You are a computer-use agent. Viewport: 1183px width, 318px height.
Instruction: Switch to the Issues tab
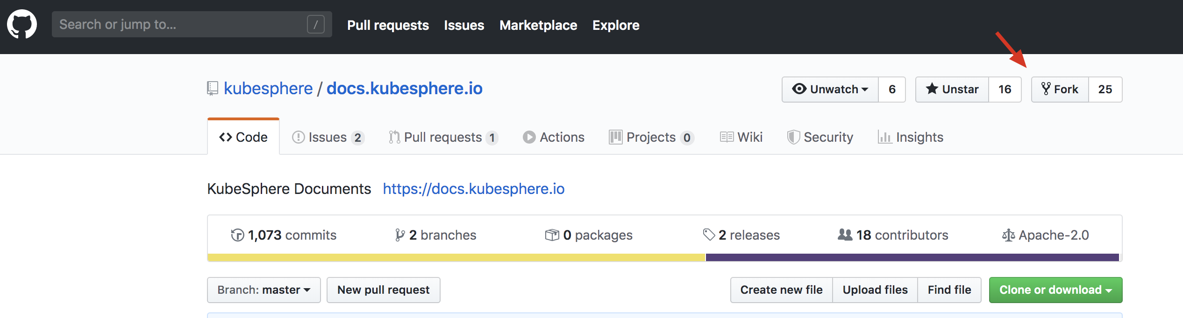pos(327,138)
